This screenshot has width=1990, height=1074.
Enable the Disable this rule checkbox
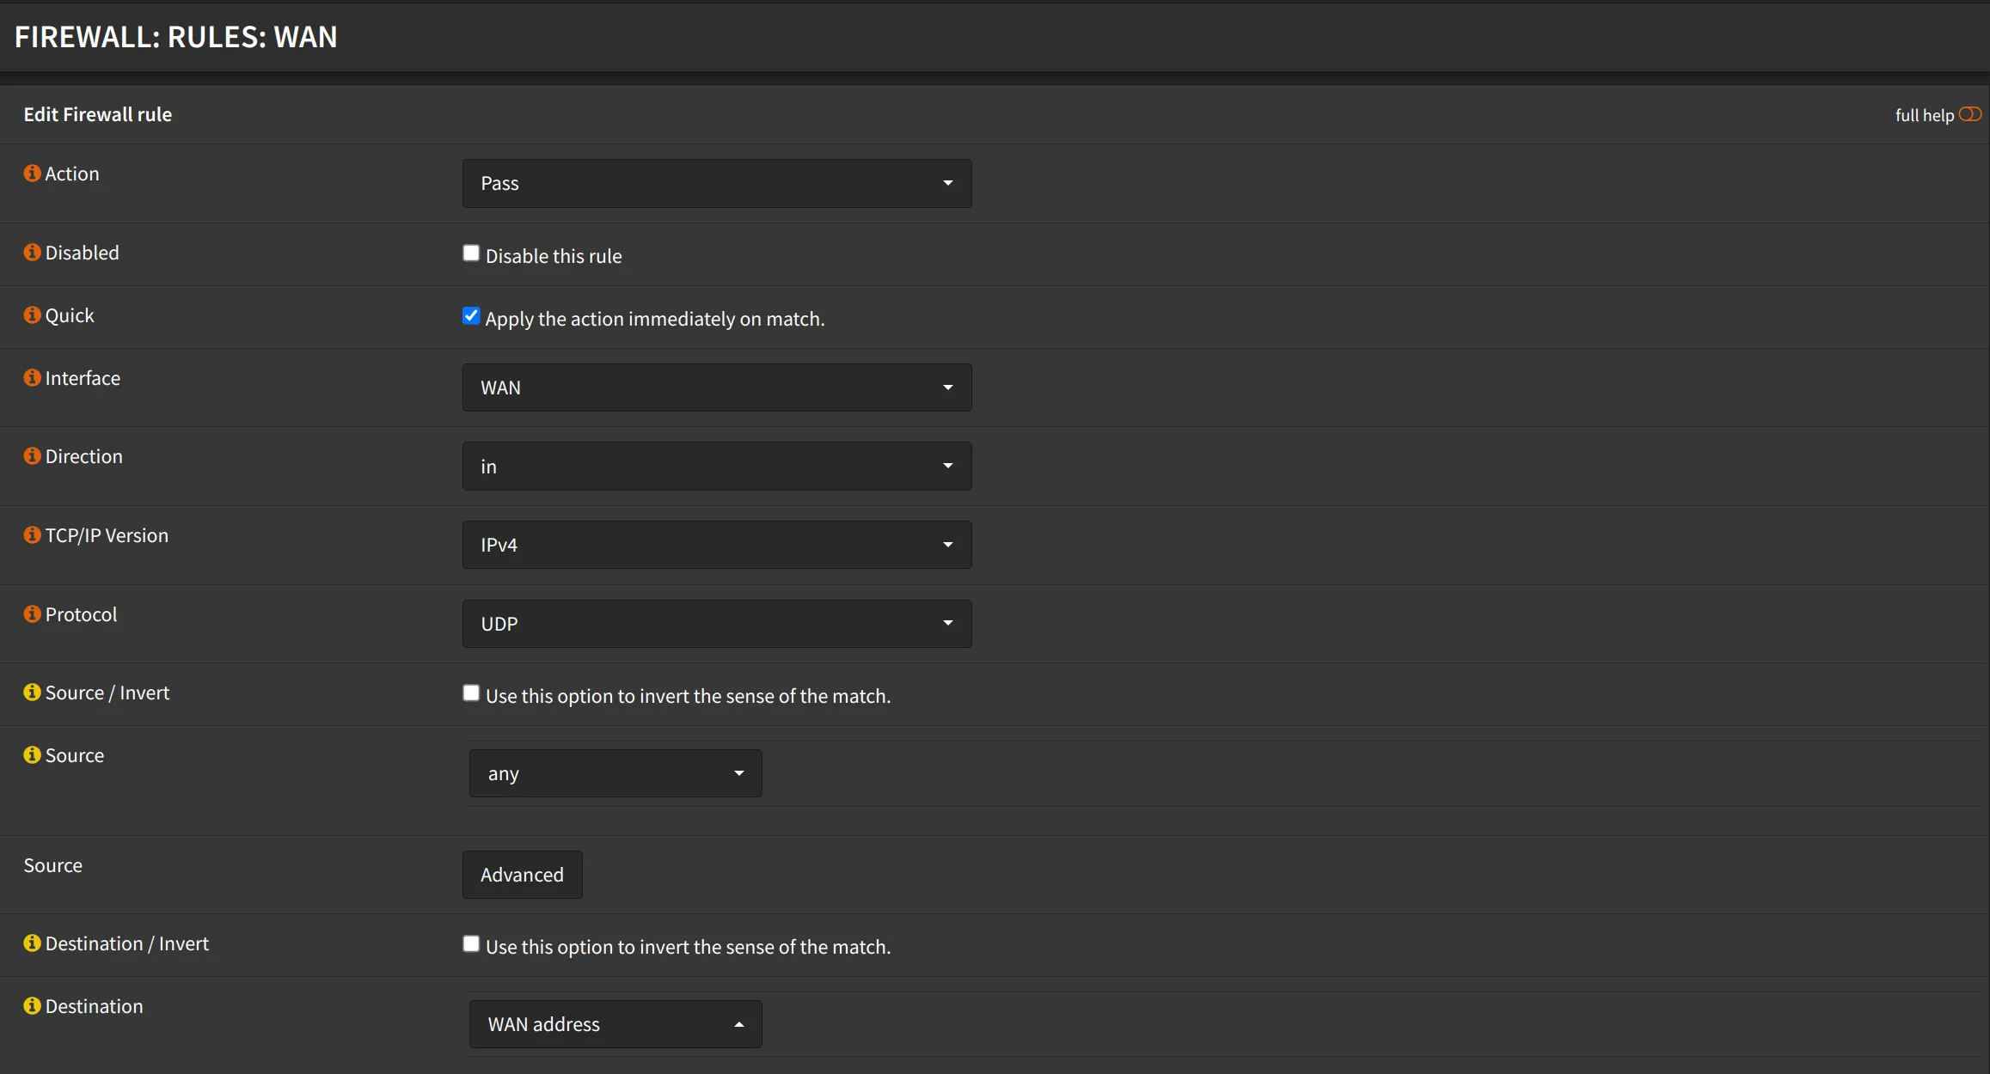point(471,253)
